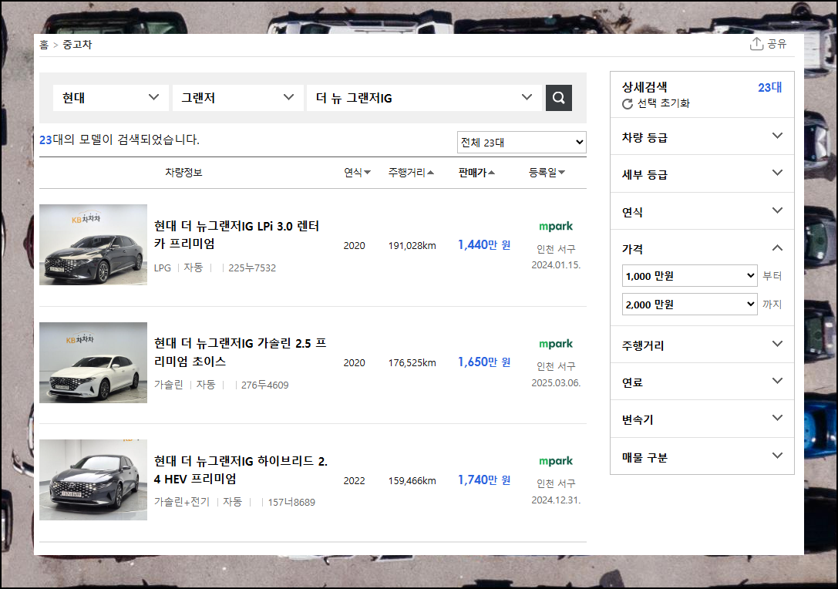Click the mileage 191,028km

click(412, 245)
